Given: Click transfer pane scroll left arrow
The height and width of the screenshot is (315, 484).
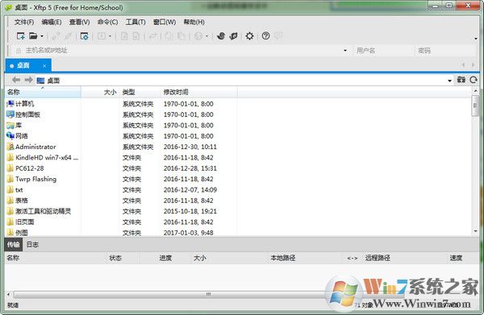Looking at the screenshot, I should [x=8, y=294].
